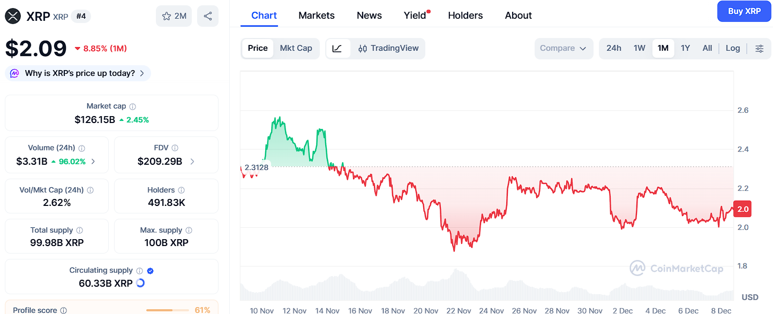This screenshot has width=773, height=314.
Task: Click the Buy XRP button
Action: [x=744, y=11]
